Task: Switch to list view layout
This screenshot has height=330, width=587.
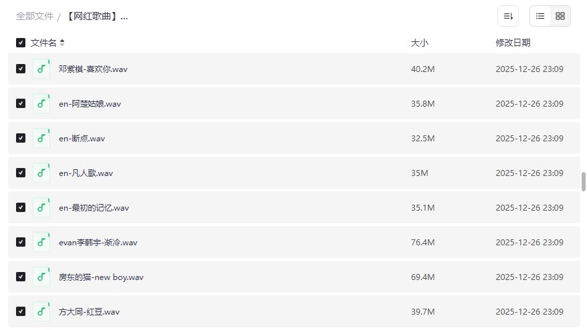Action: [540, 16]
